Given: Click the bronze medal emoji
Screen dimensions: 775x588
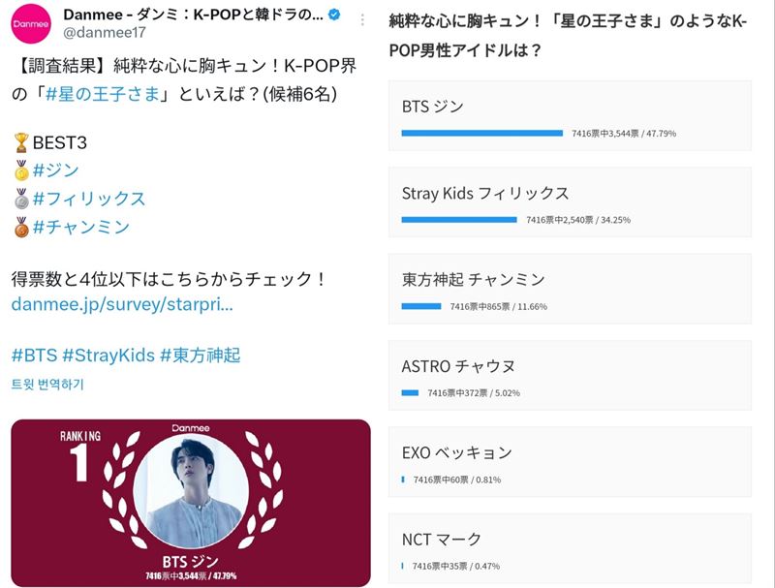Looking at the screenshot, I should tap(21, 227).
